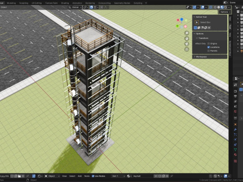Open the viewport shading options dropdown
Screen dimensions: 243x182
(x=229, y=7)
